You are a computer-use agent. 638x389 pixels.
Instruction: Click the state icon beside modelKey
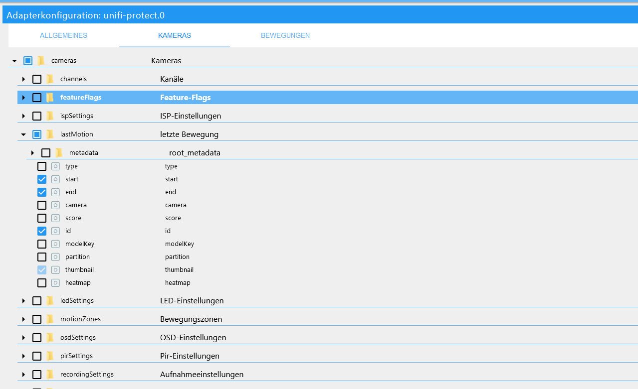[x=55, y=244]
